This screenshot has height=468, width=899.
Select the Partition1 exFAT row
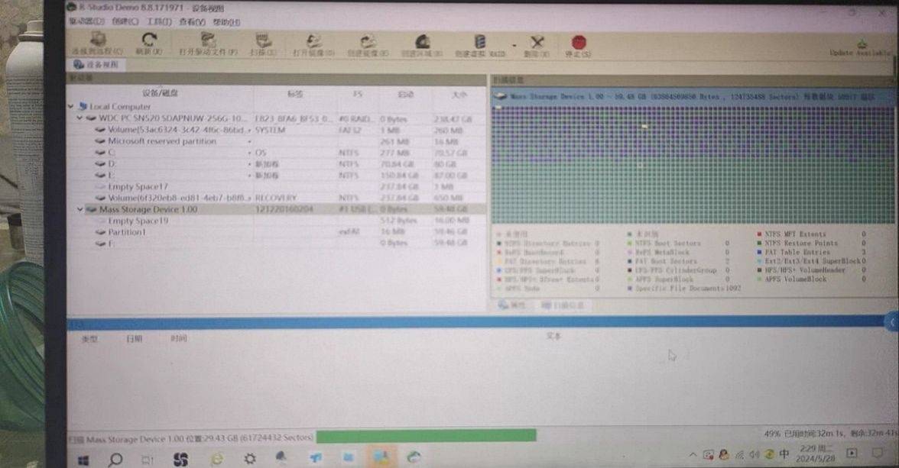277,232
